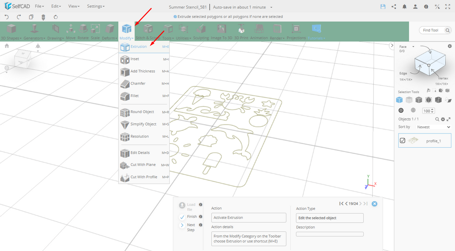455x251 pixels.
Task: Open the Drawing tools dropdown
Action: (x=56, y=32)
